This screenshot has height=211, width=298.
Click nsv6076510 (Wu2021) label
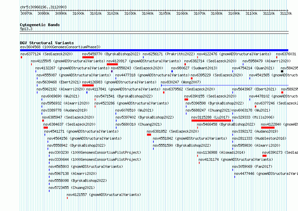click(x=134, y=110)
